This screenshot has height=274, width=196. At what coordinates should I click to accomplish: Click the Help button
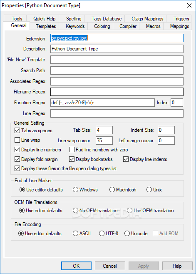[x=177, y=266]
